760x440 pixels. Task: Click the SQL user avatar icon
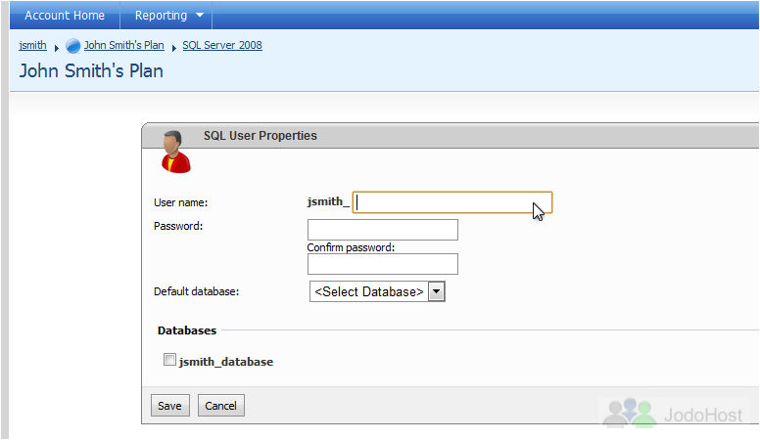tap(175, 152)
